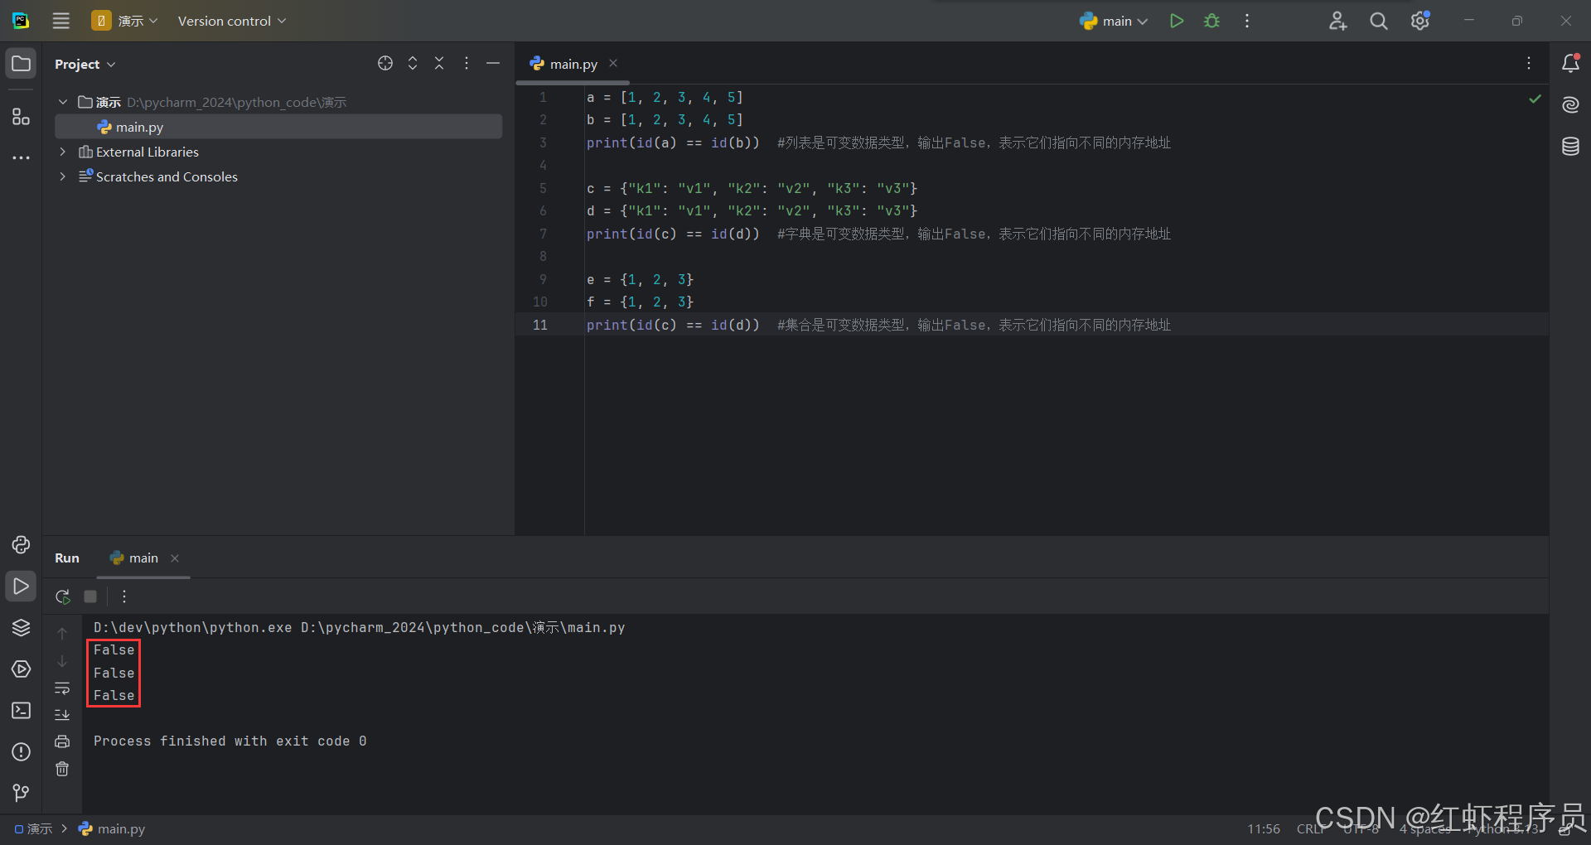The height and width of the screenshot is (845, 1591).
Task: Expand External Libraries node
Action: (63, 152)
